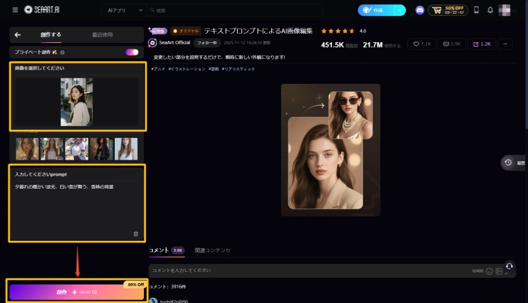Go back with the arrow icon

pos(18,35)
